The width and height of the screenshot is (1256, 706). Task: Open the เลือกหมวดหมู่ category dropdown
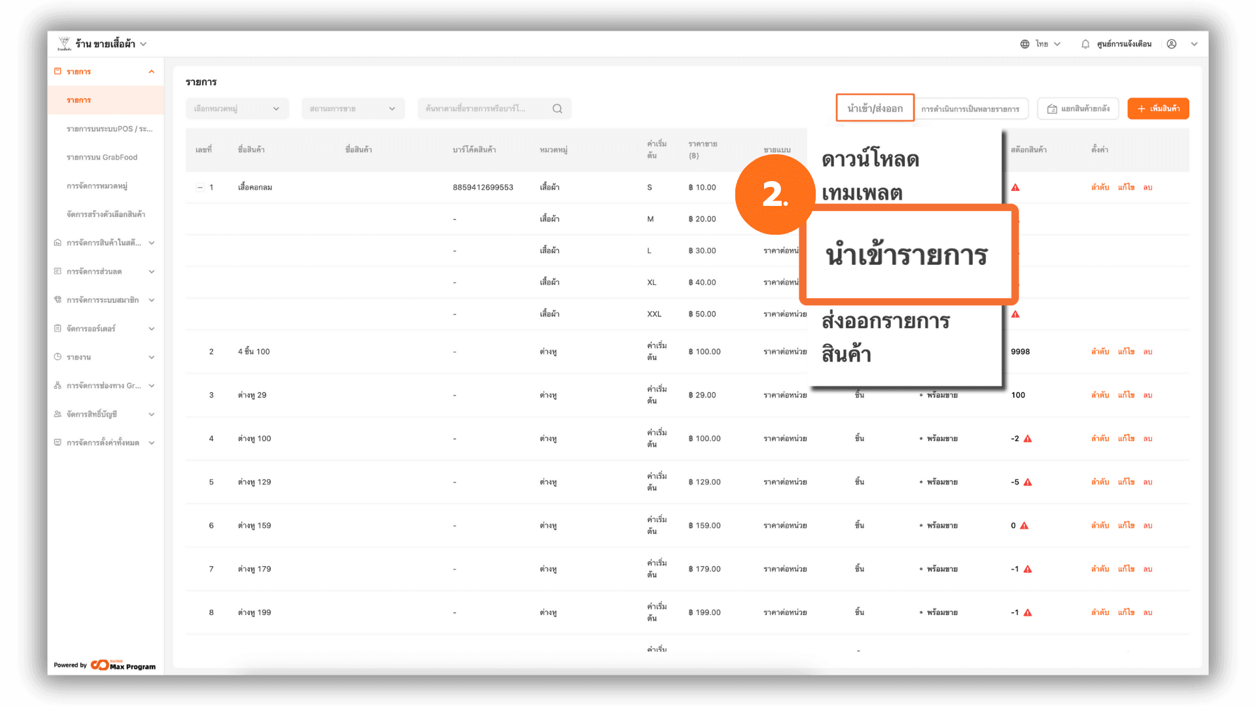point(236,109)
